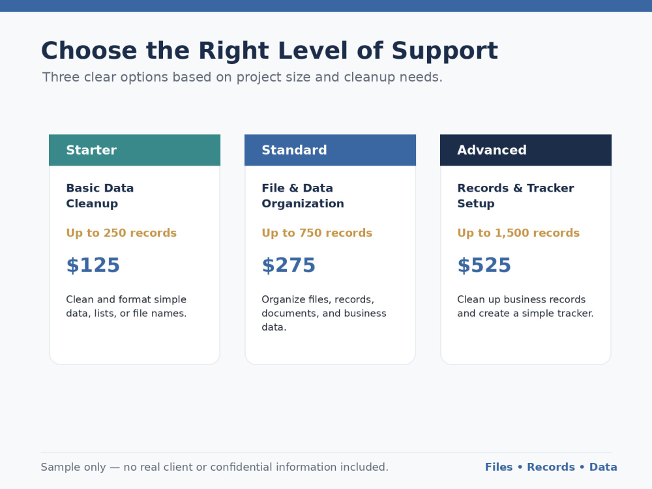Click the File & Data Organization title
Image resolution: width=652 pixels, height=489 pixels.
[x=303, y=196]
